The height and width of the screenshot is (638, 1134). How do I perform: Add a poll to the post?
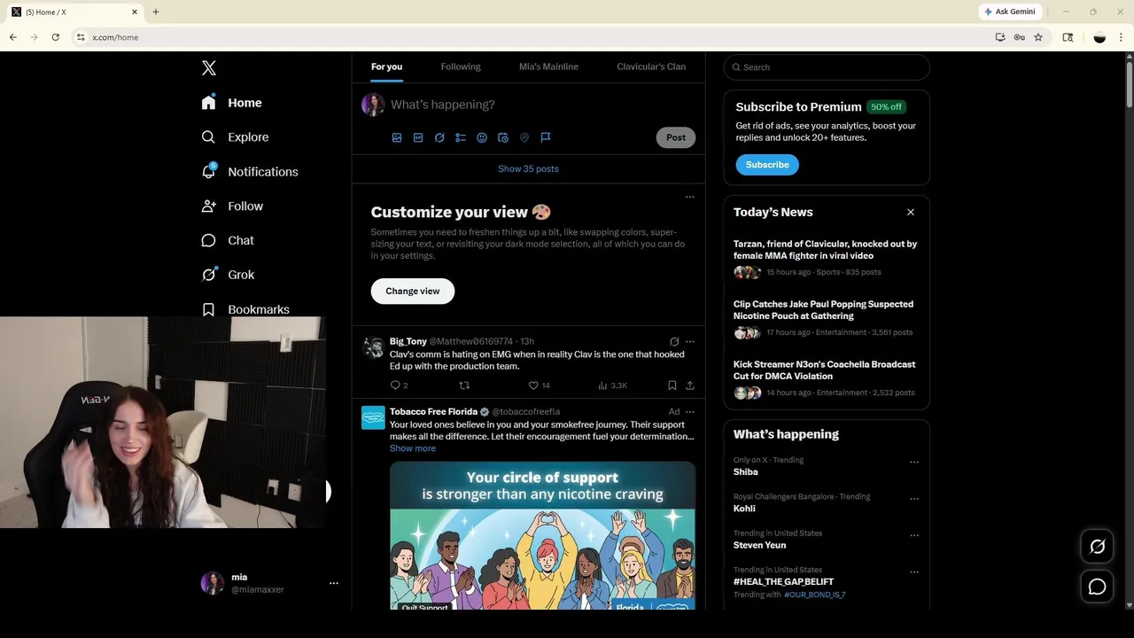coord(461,137)
